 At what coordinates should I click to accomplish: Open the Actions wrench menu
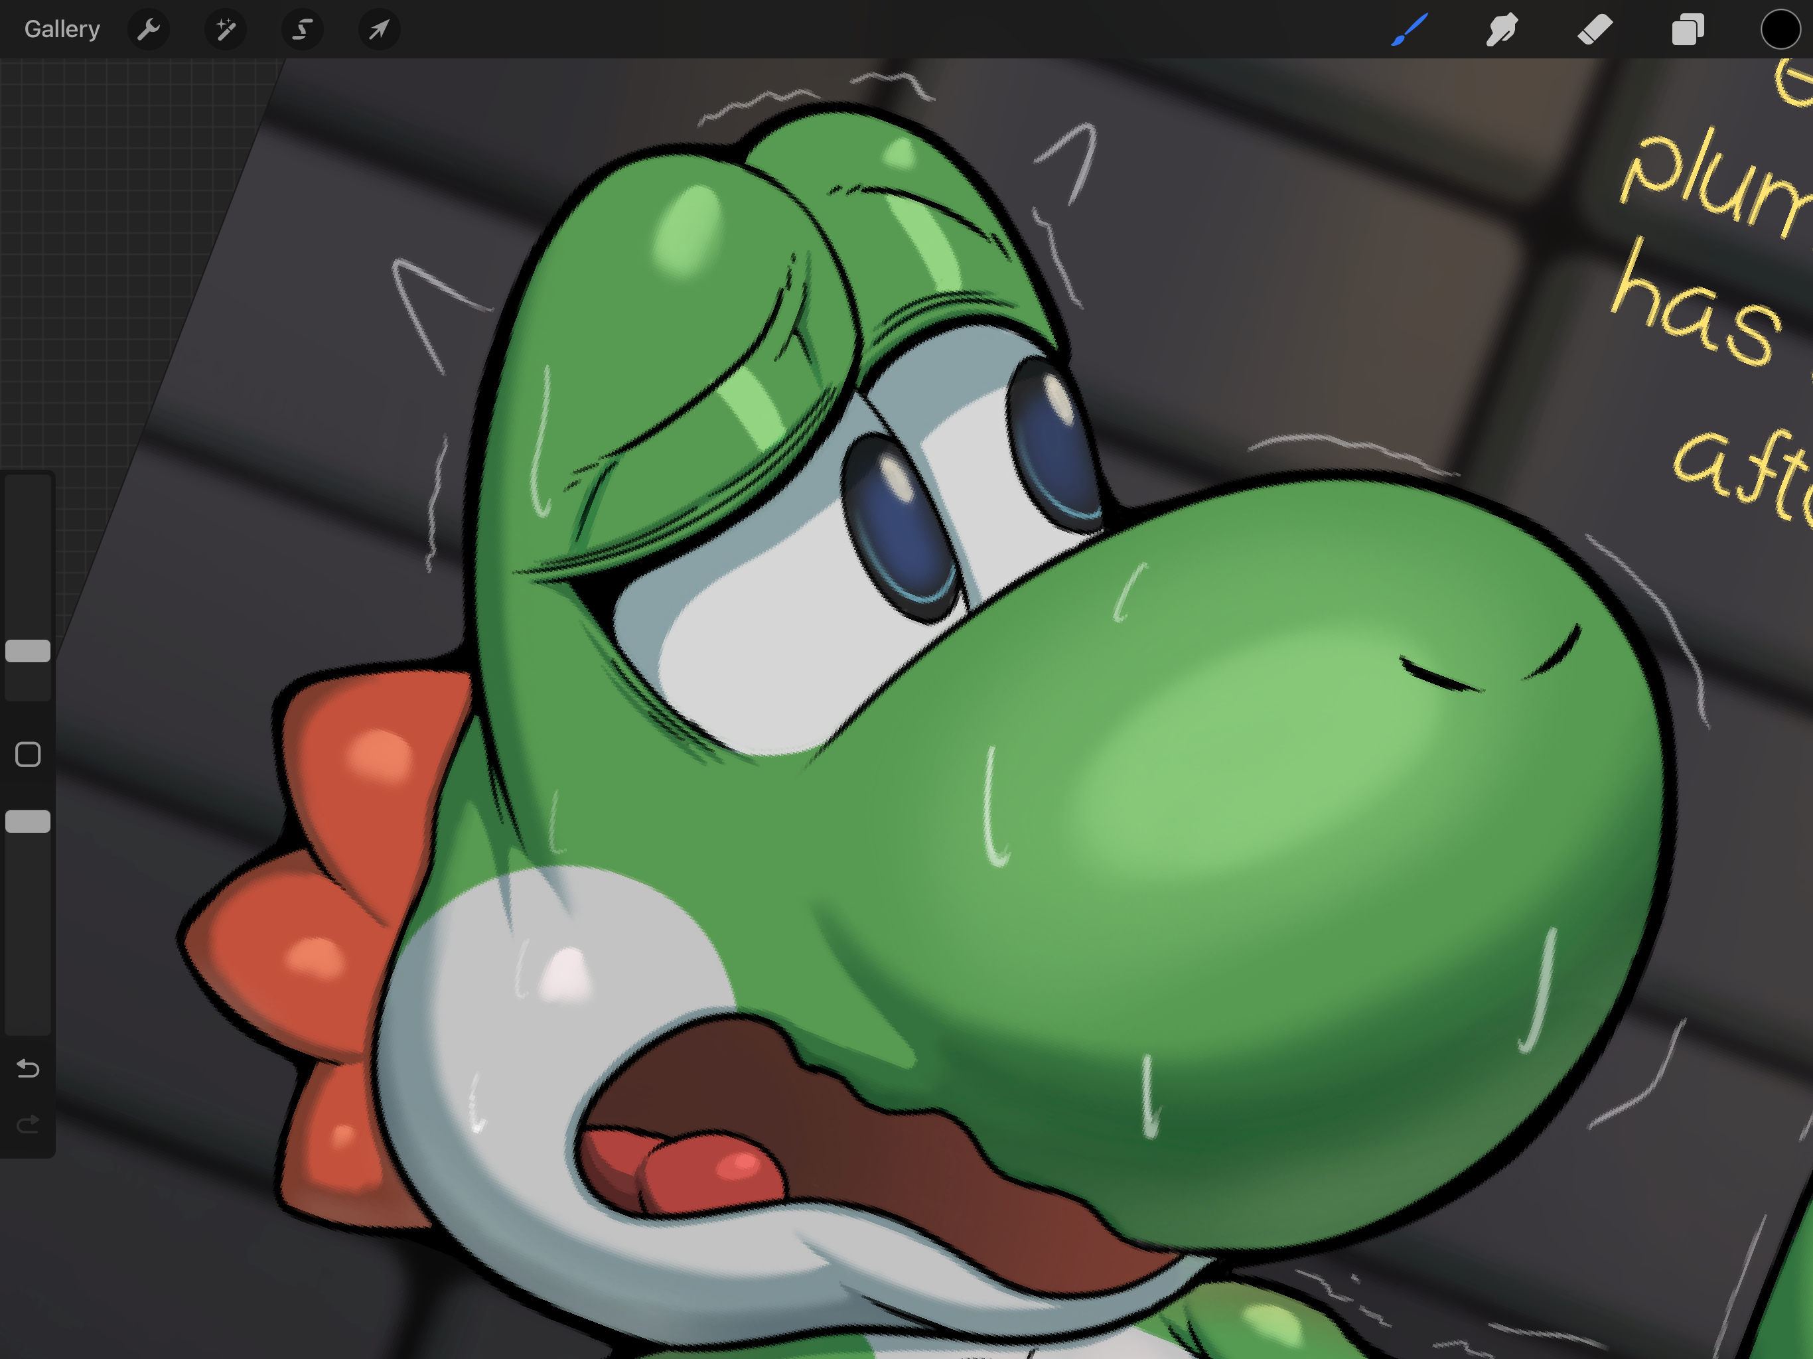[x=149, y=31]
